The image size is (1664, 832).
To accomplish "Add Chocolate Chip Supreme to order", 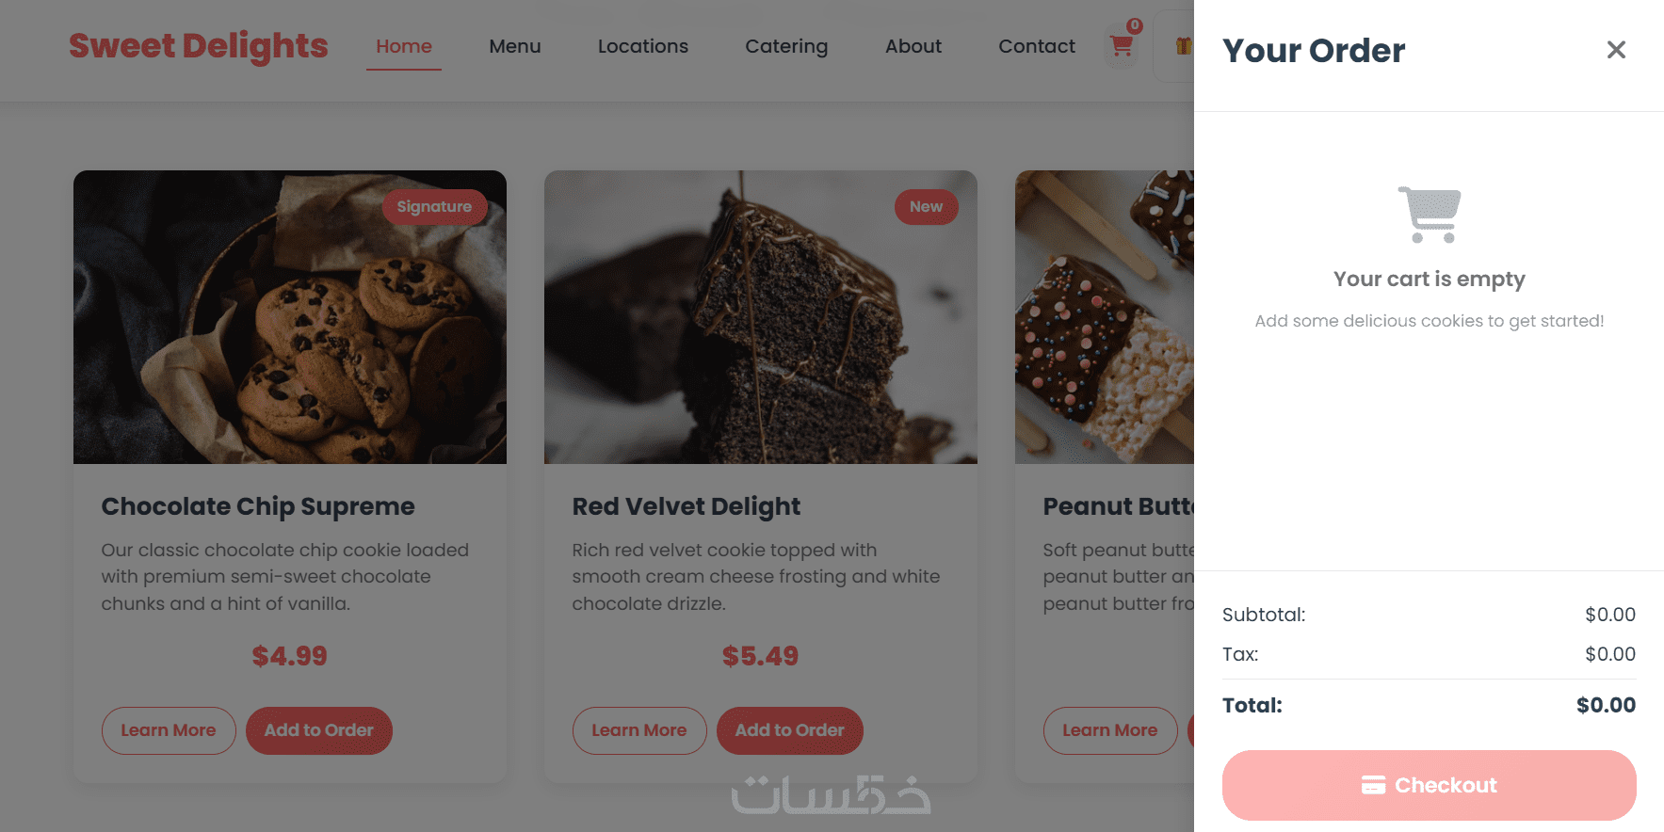I will pyautogui.click(x=319, y=730).
